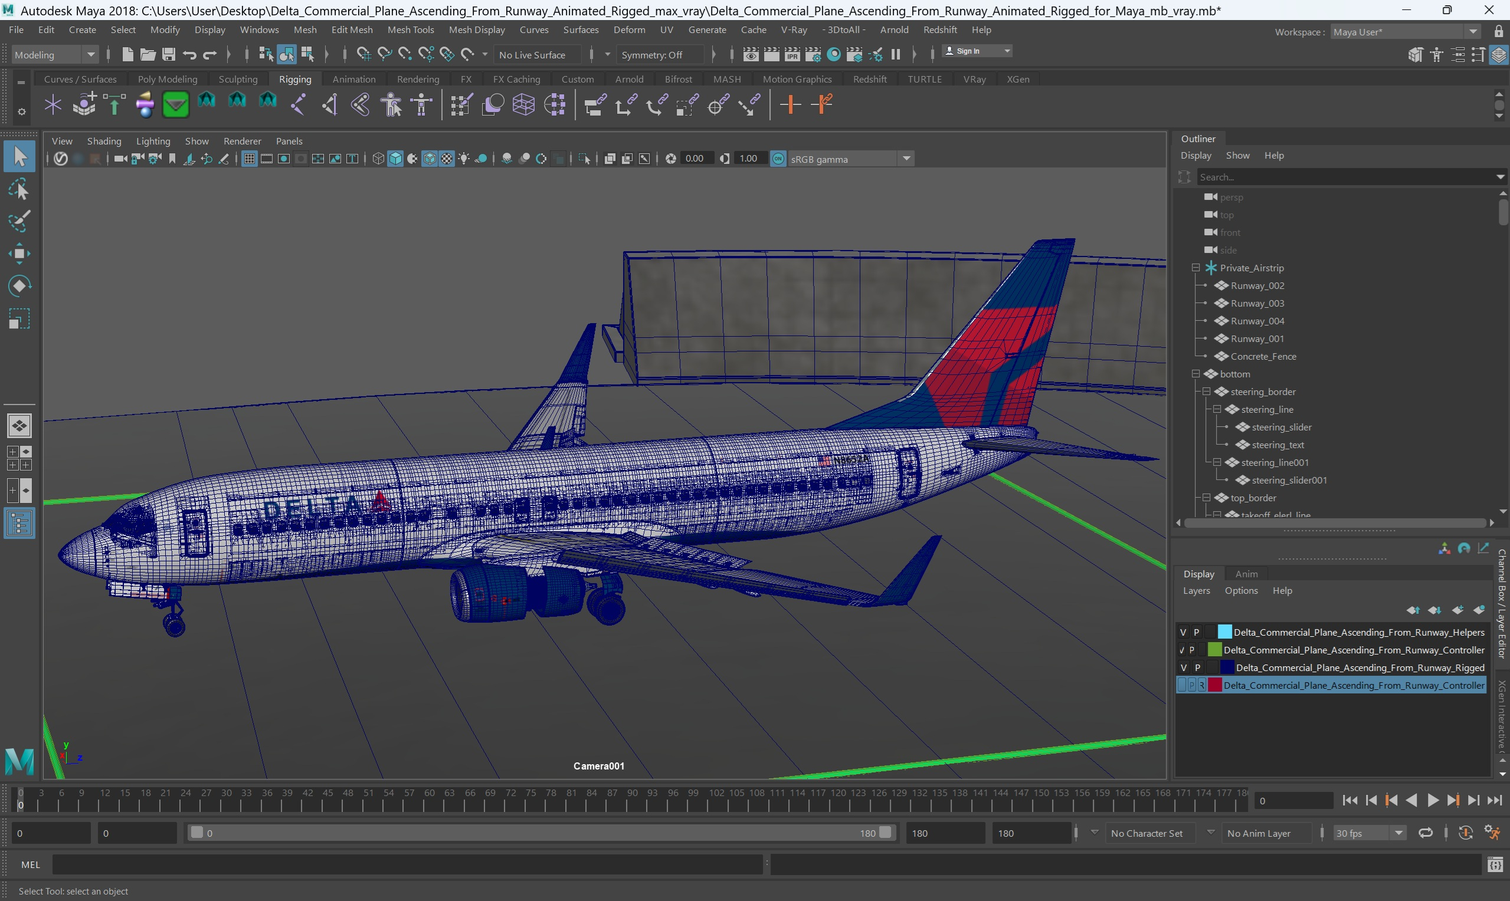Click the Create Locator shelf icon

point(53,105)
